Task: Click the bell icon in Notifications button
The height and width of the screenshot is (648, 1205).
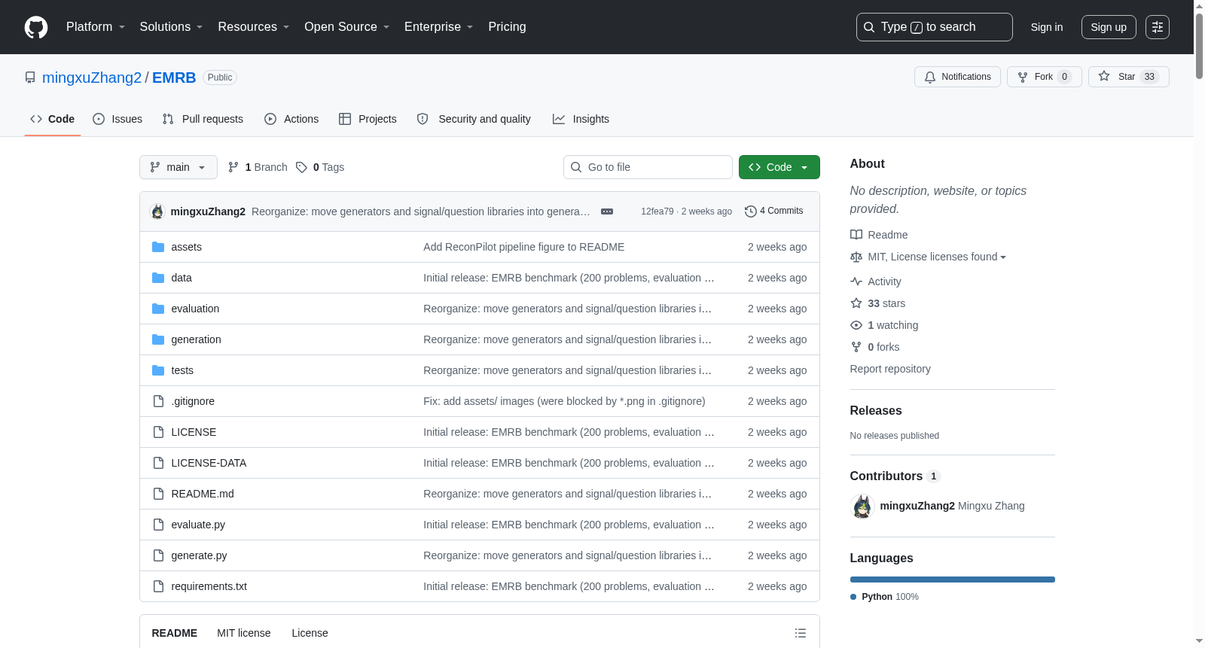Action: tap(930, 77)
